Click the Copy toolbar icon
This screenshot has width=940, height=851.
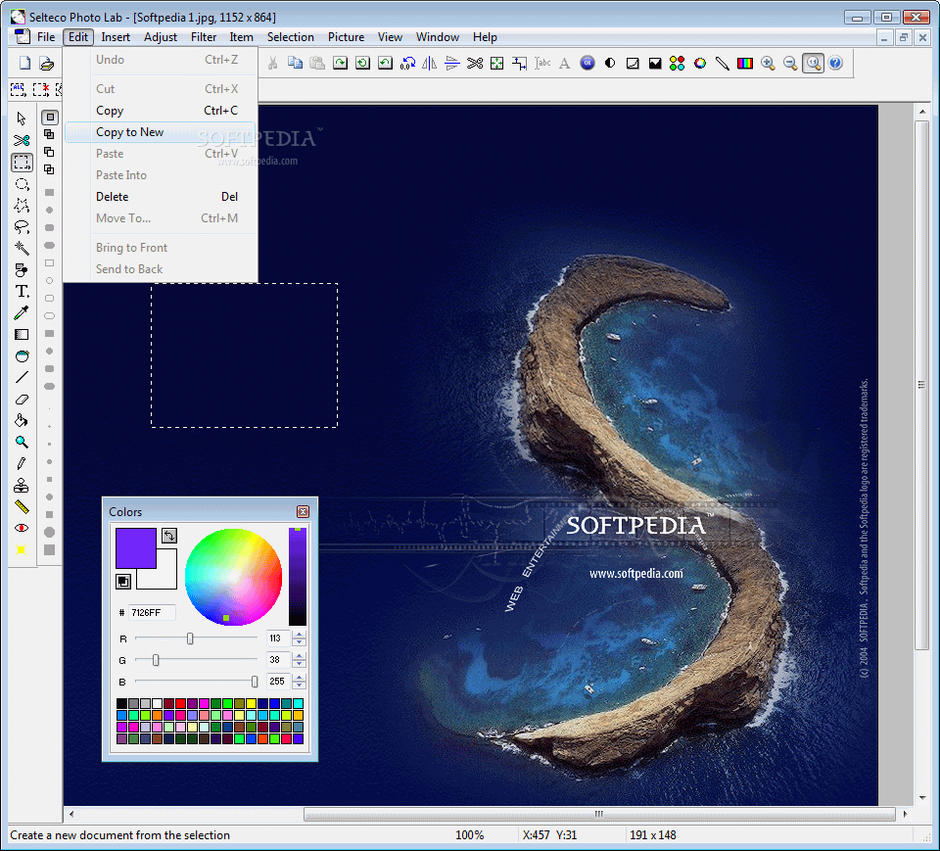295,63
